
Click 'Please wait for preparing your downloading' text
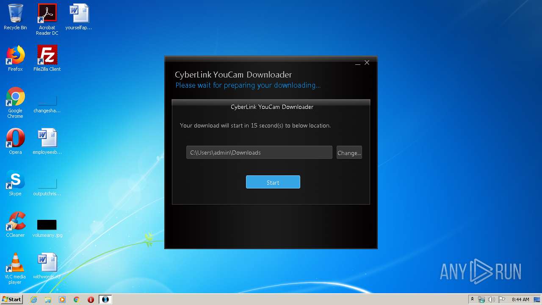(248, 85)
